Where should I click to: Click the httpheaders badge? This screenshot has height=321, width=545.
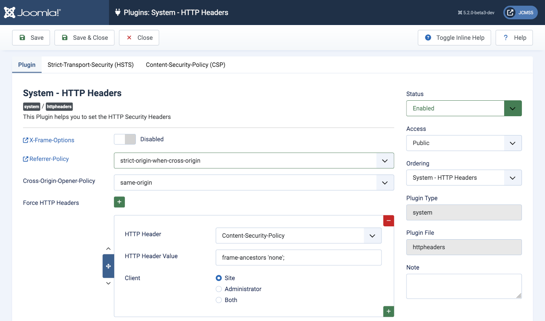[x=59, y=107]
